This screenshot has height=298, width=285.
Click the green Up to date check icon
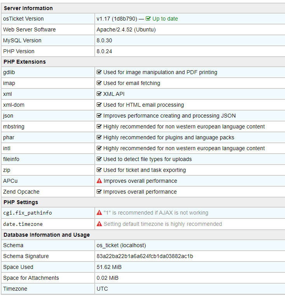pos(148,19)
